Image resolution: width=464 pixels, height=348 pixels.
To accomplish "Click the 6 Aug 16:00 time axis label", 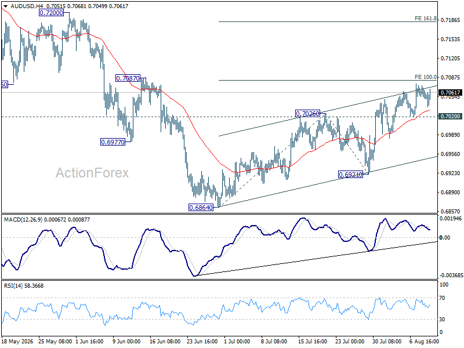I will tap(424, 341).
